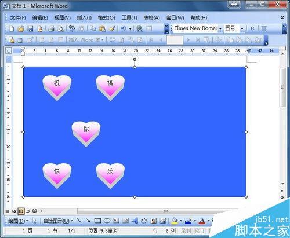Activate the Format Painter brush
290x238 pixels.
point(112,29)
